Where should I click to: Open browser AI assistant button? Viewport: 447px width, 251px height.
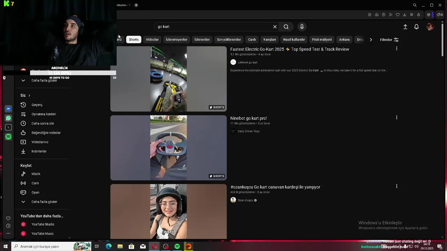(x=440, y=15)
